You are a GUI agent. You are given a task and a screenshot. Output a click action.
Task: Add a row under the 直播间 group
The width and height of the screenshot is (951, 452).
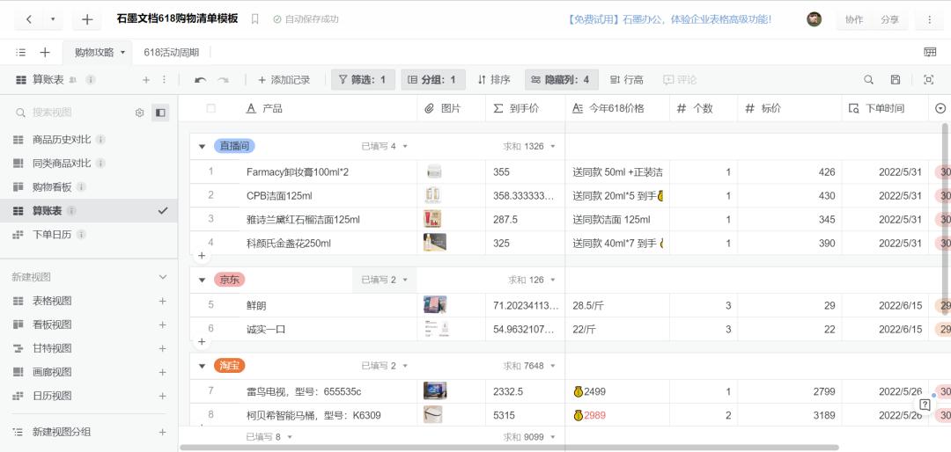202,256
